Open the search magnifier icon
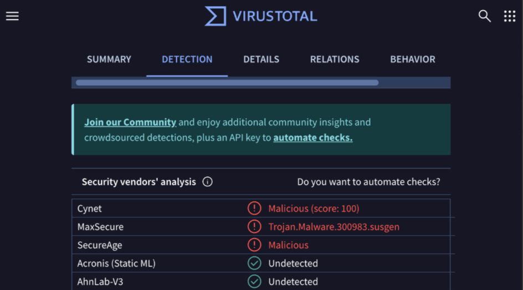The width and height of the screenshot is (523, 290). pyautogui.click(x=485, y=16)
